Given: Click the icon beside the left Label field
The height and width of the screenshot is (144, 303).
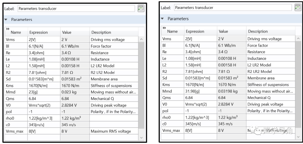Looking at the screenshot, I should pos(141,8).
